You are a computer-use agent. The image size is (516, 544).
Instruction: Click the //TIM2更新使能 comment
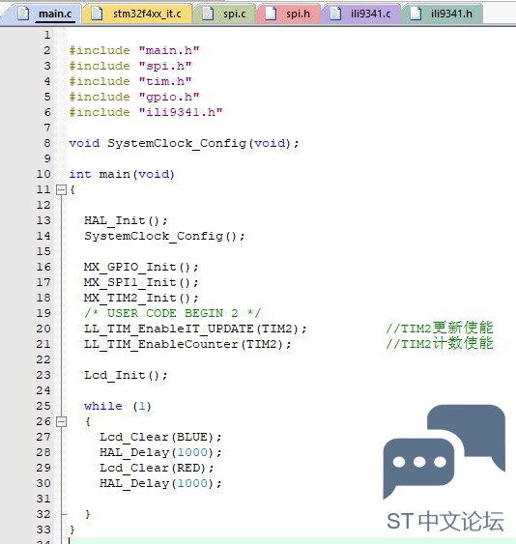440,328
